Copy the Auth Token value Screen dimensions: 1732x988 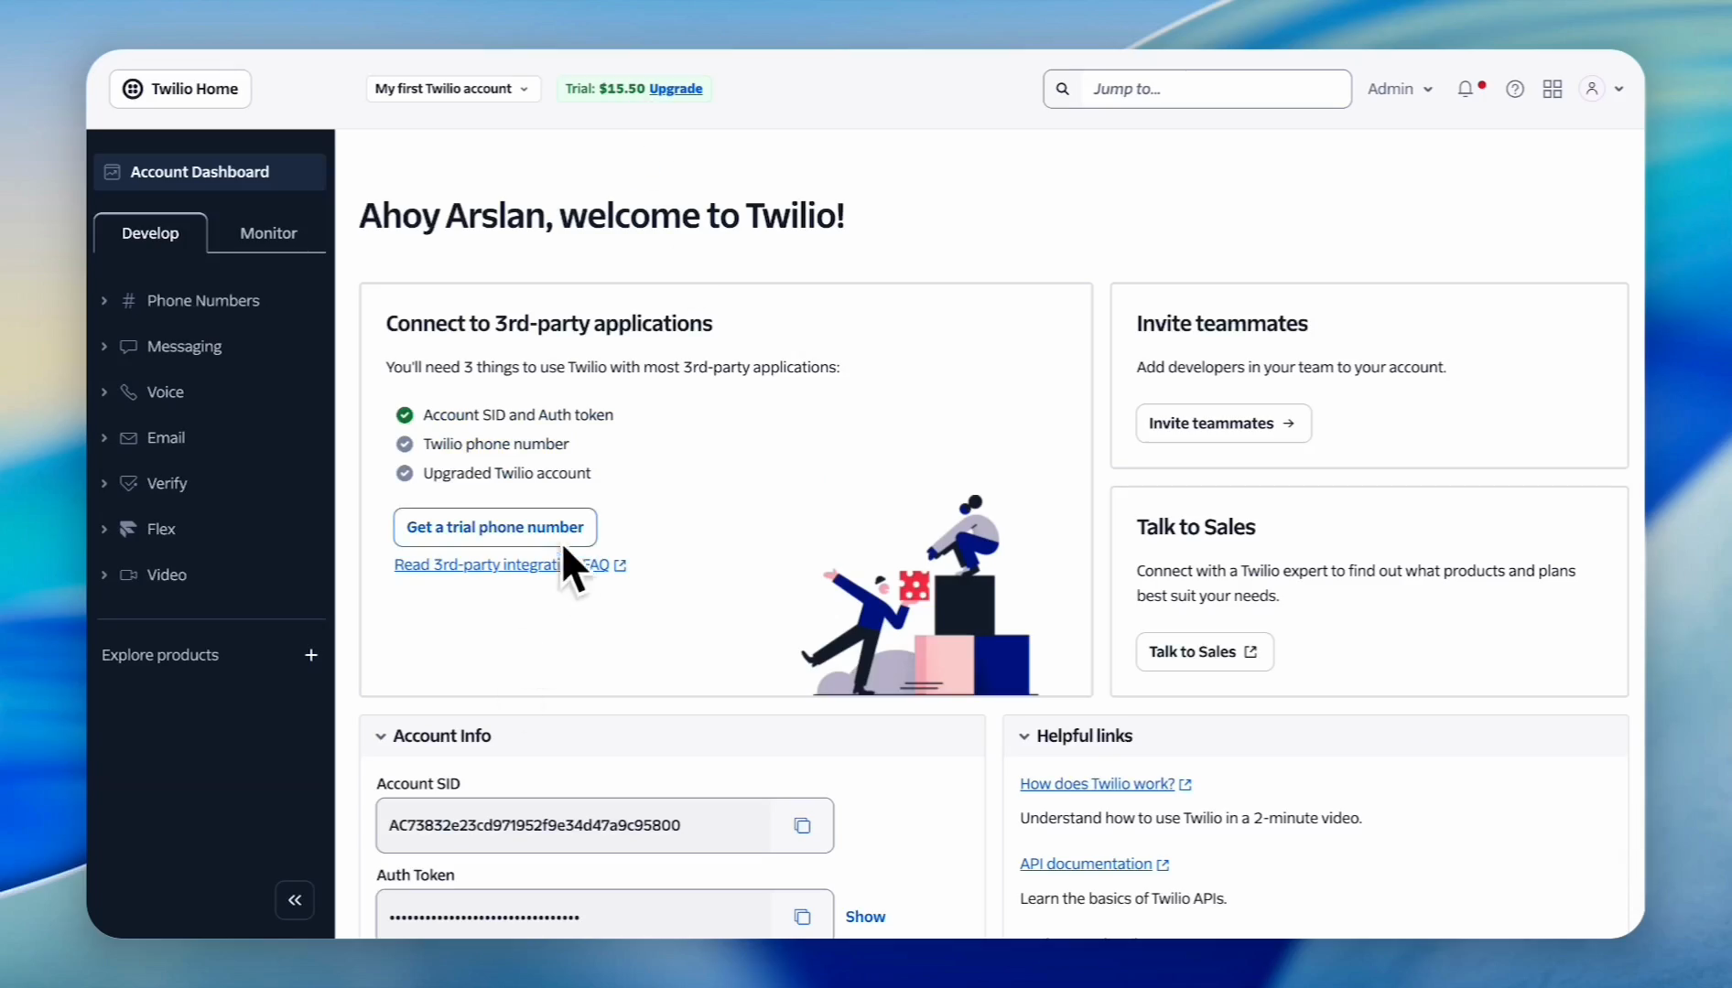(x=802, y=917)
